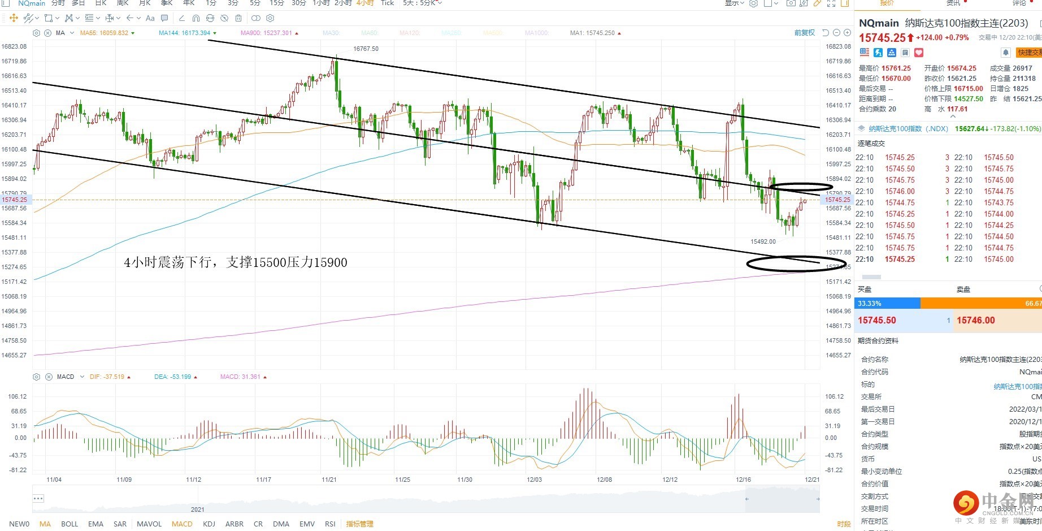Toggle the faded MA30 line on
The image size is (1042, 531).
(x=332, y=33)
